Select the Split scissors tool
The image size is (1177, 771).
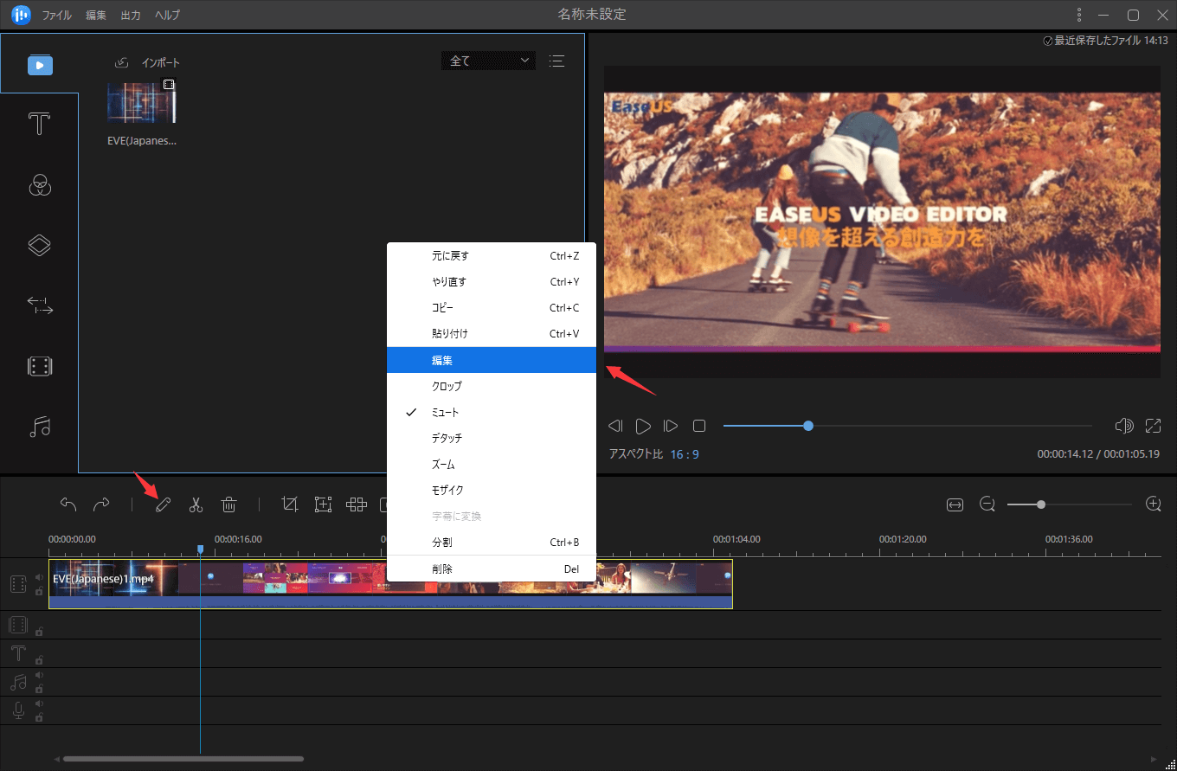[196, 504]
